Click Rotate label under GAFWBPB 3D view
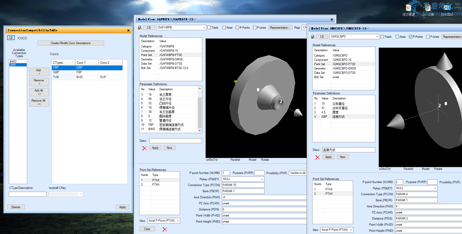 [x=265, y=160]
